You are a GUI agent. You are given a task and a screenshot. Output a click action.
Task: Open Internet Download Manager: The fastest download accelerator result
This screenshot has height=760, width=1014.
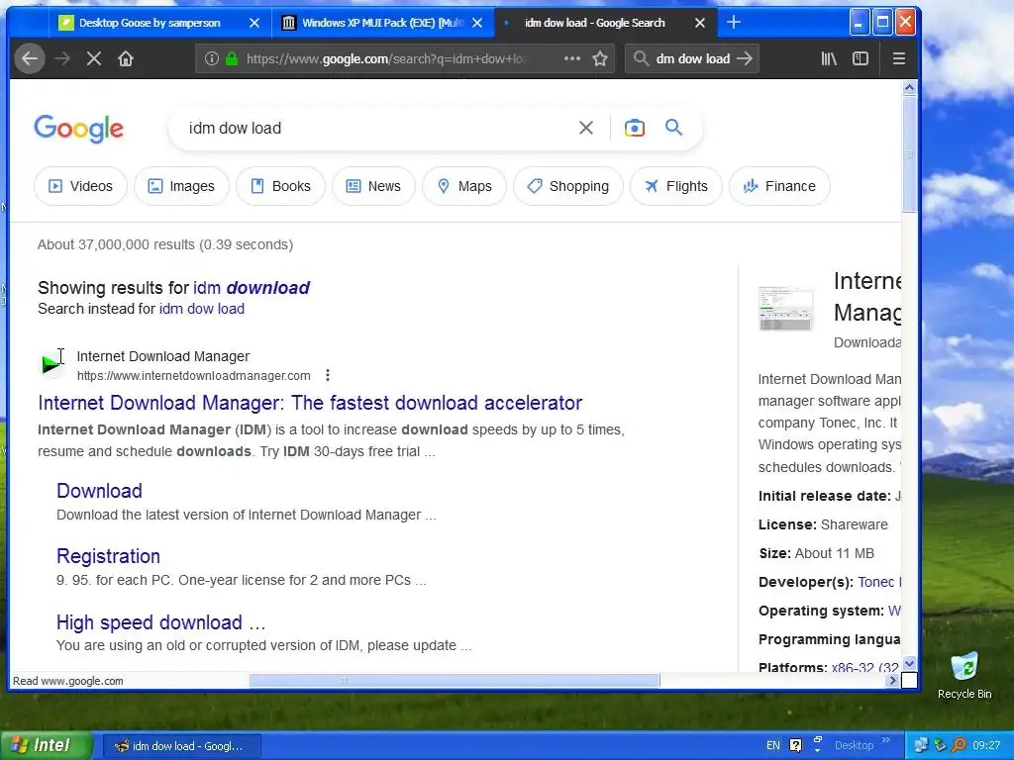tap(310, 403)
